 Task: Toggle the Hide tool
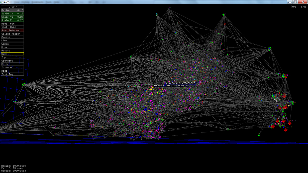pos(12,71)
